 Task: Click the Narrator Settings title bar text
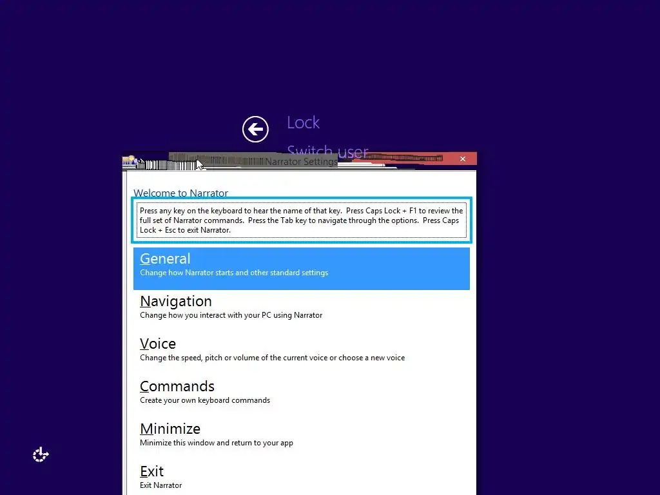tap(301, 162)
